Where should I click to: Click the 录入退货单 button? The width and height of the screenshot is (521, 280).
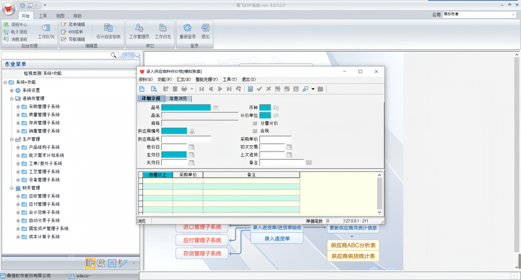(276, 239)
